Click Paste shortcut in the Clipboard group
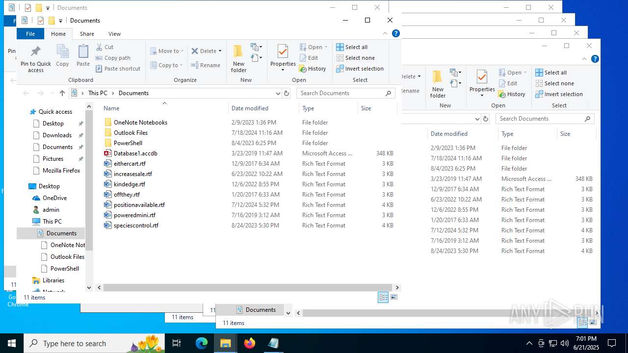The image size is (628, 353). point(118,69)
